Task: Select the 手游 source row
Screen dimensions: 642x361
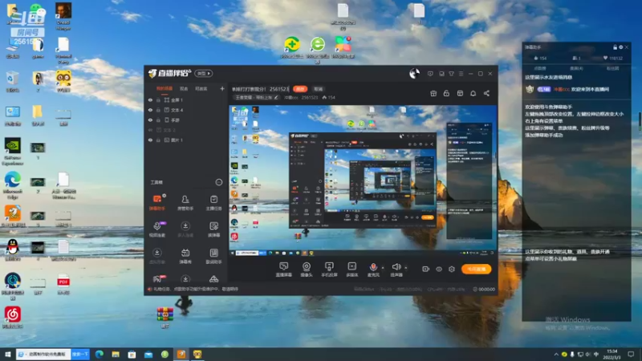Action: click(186, 120)
